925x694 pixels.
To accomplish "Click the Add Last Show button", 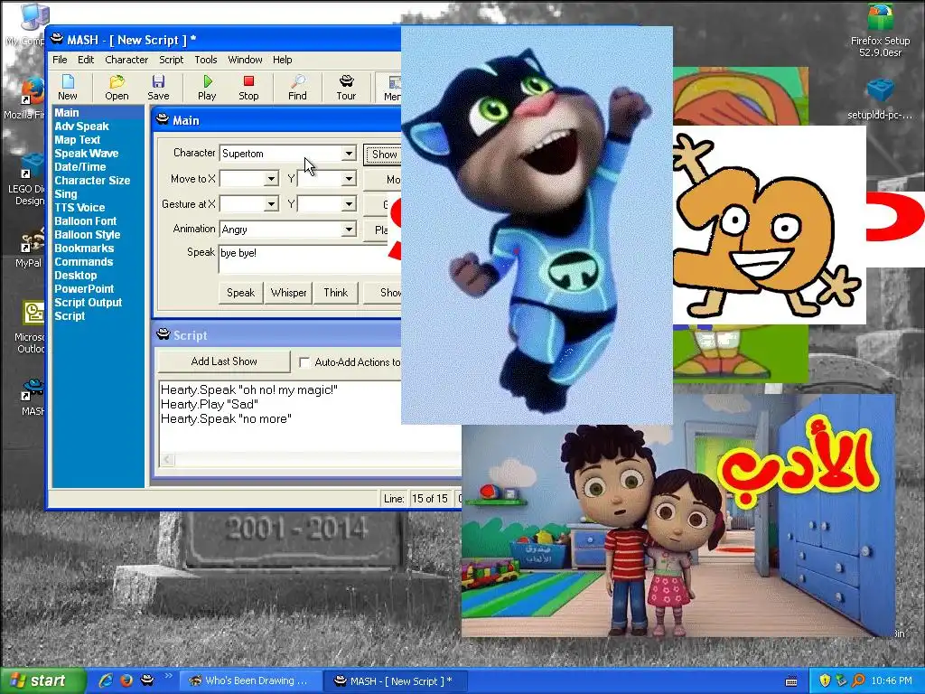I will tap(224, 361).
